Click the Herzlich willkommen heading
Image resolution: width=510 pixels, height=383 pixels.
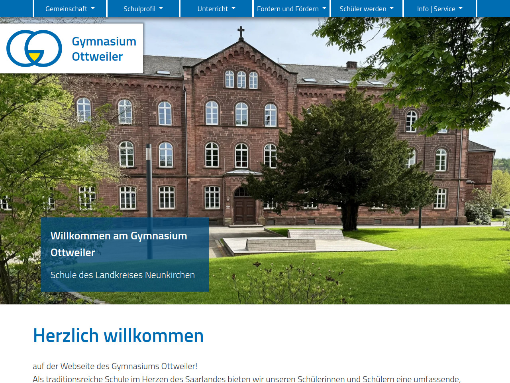[118, 336]
